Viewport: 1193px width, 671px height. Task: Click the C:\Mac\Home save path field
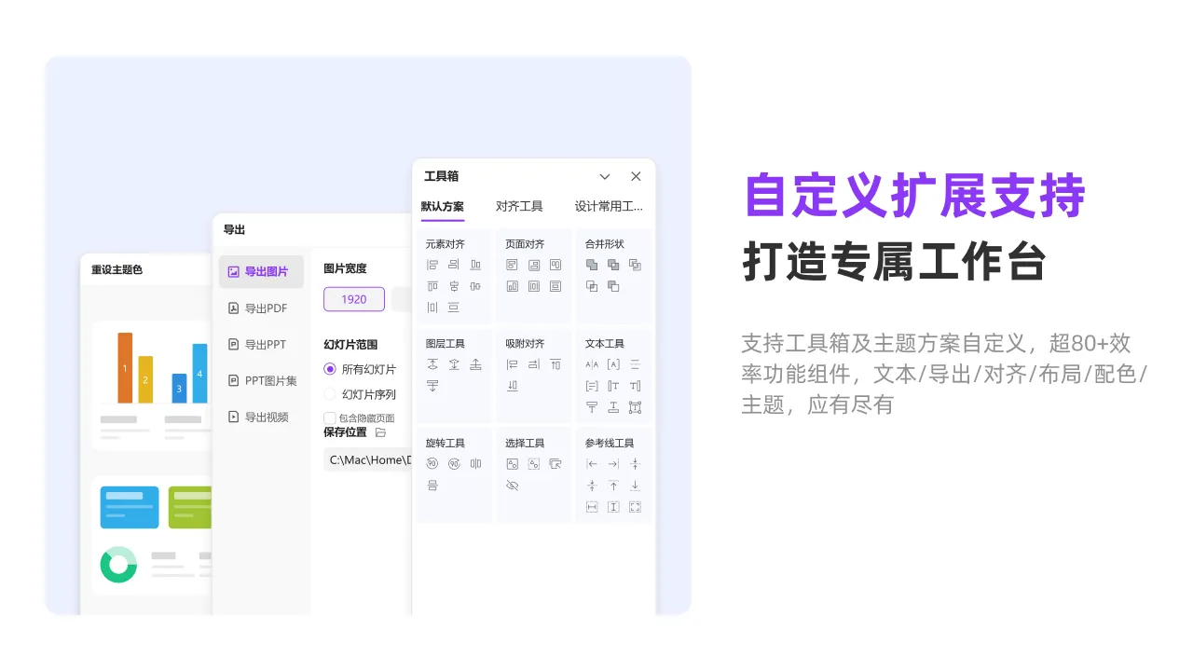coord(368,459)
